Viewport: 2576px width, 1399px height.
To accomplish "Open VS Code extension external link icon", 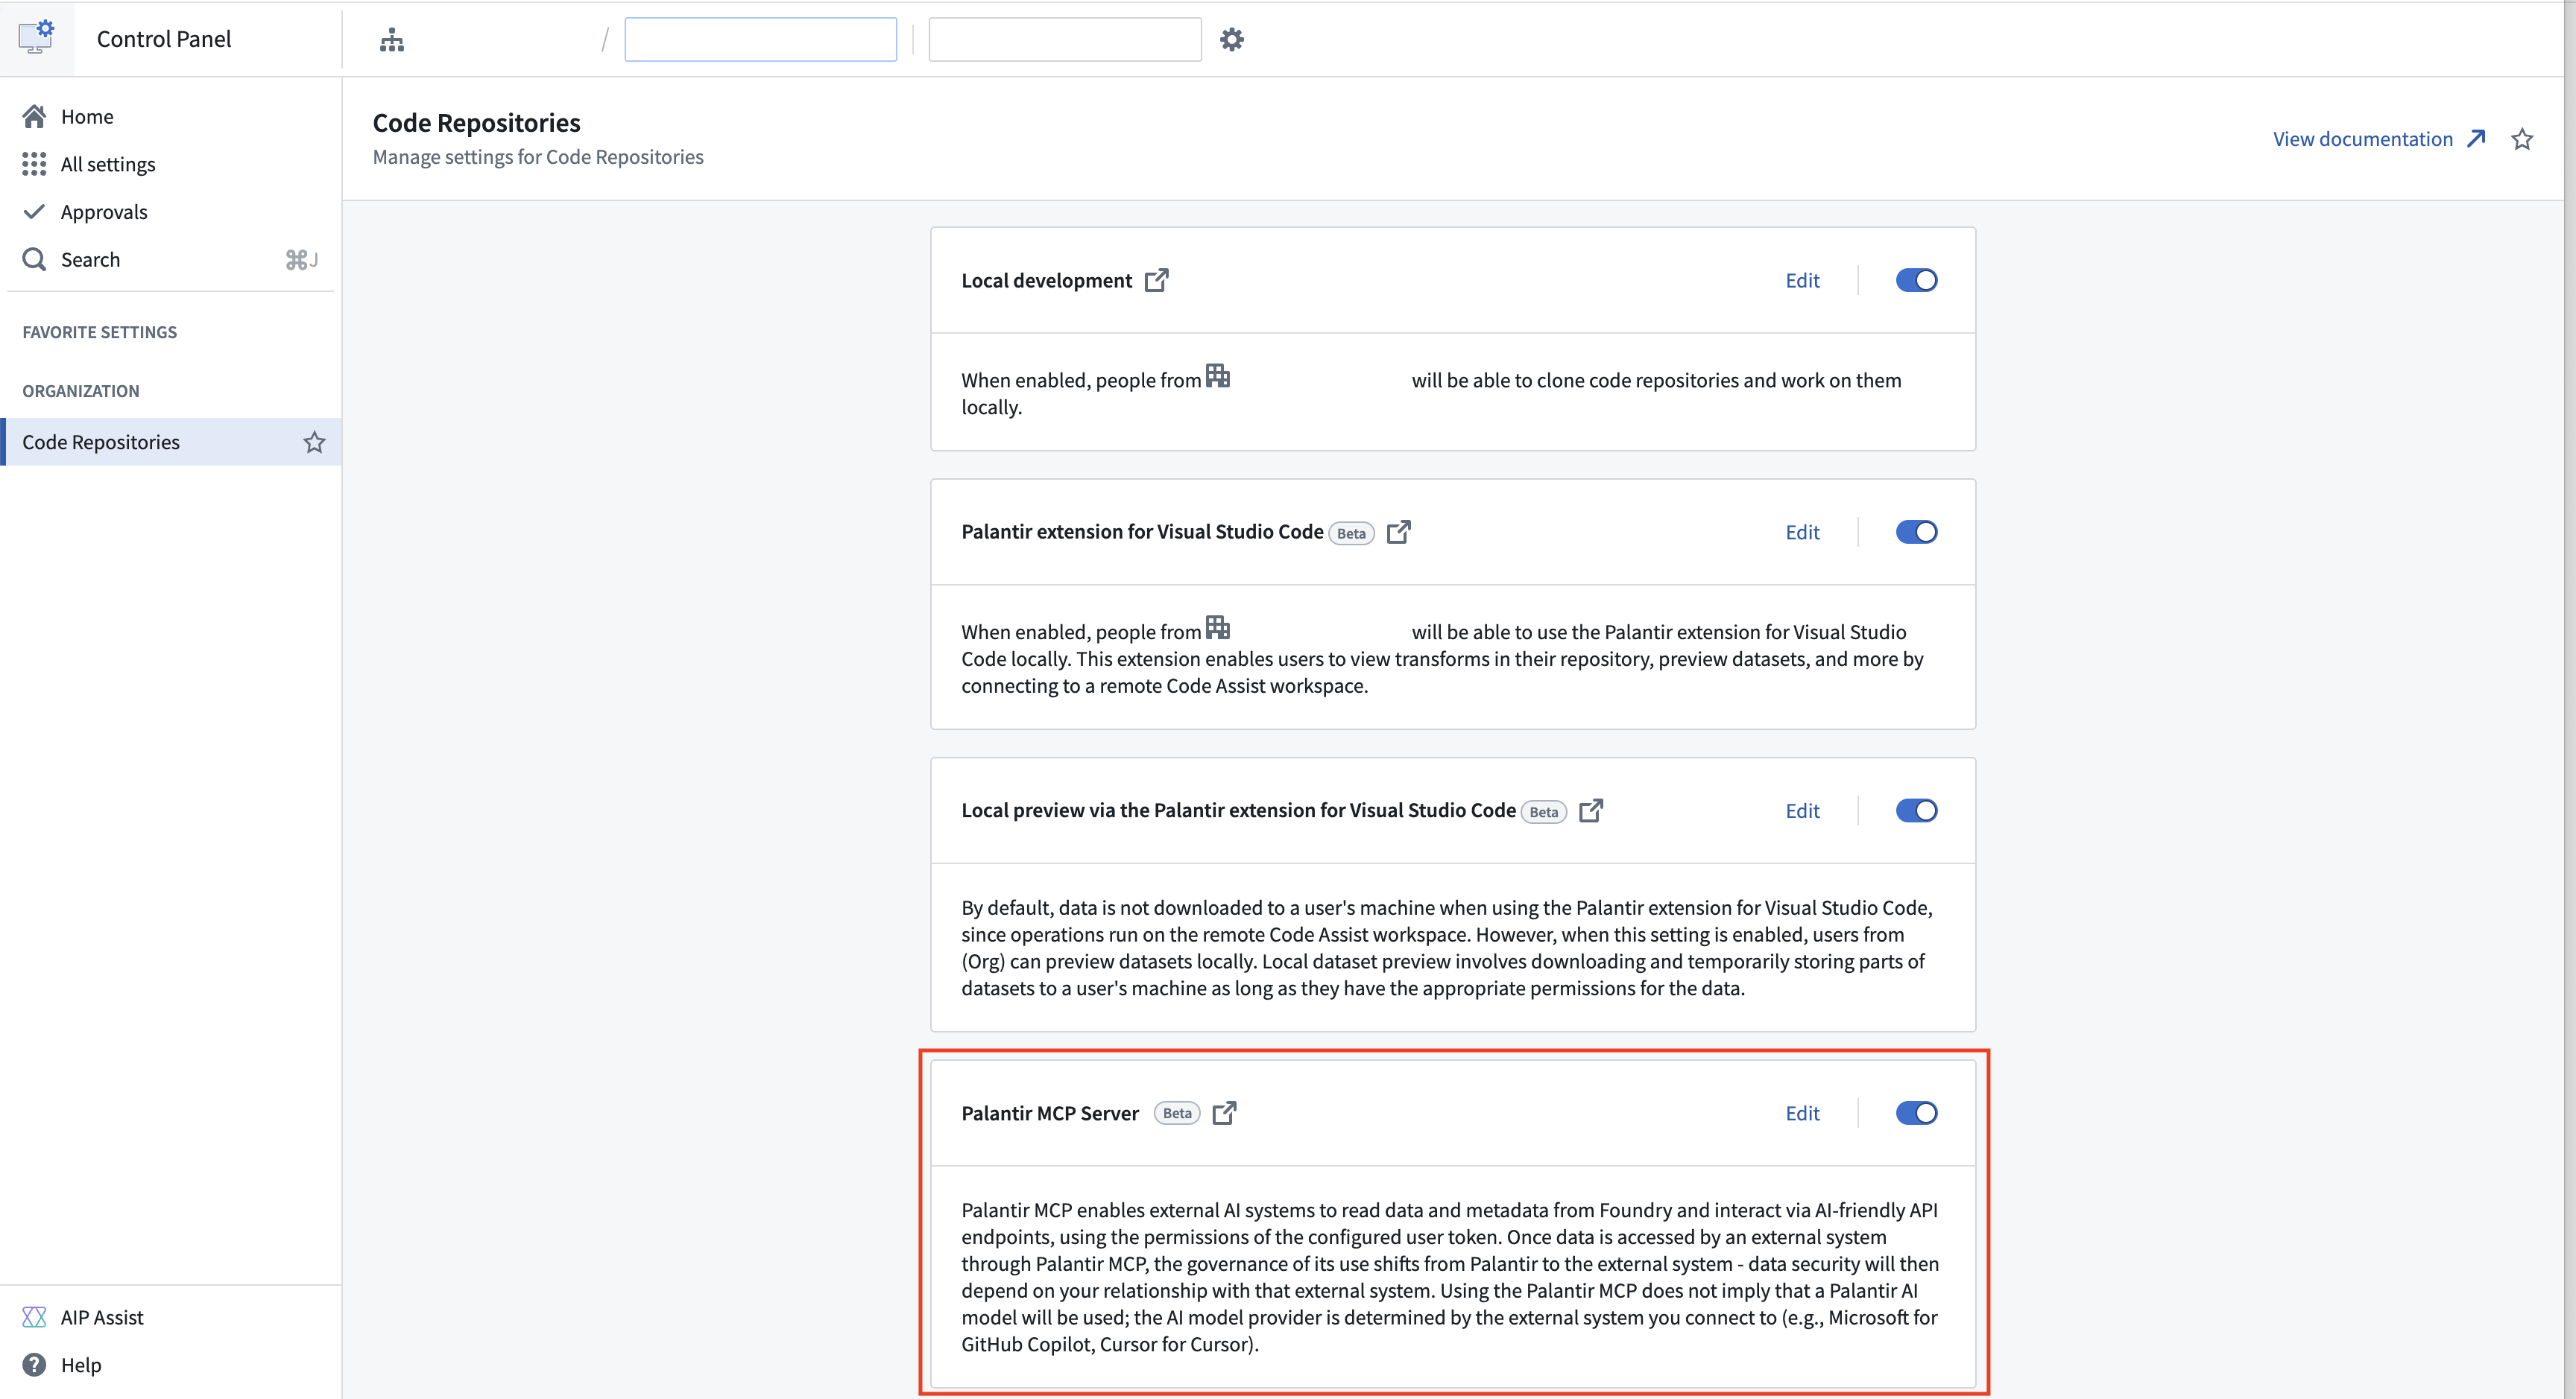I will coord(1399,532).
